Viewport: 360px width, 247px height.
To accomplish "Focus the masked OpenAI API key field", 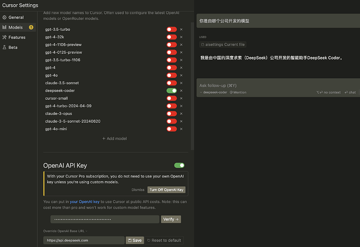I will click(x=105, y=219).
